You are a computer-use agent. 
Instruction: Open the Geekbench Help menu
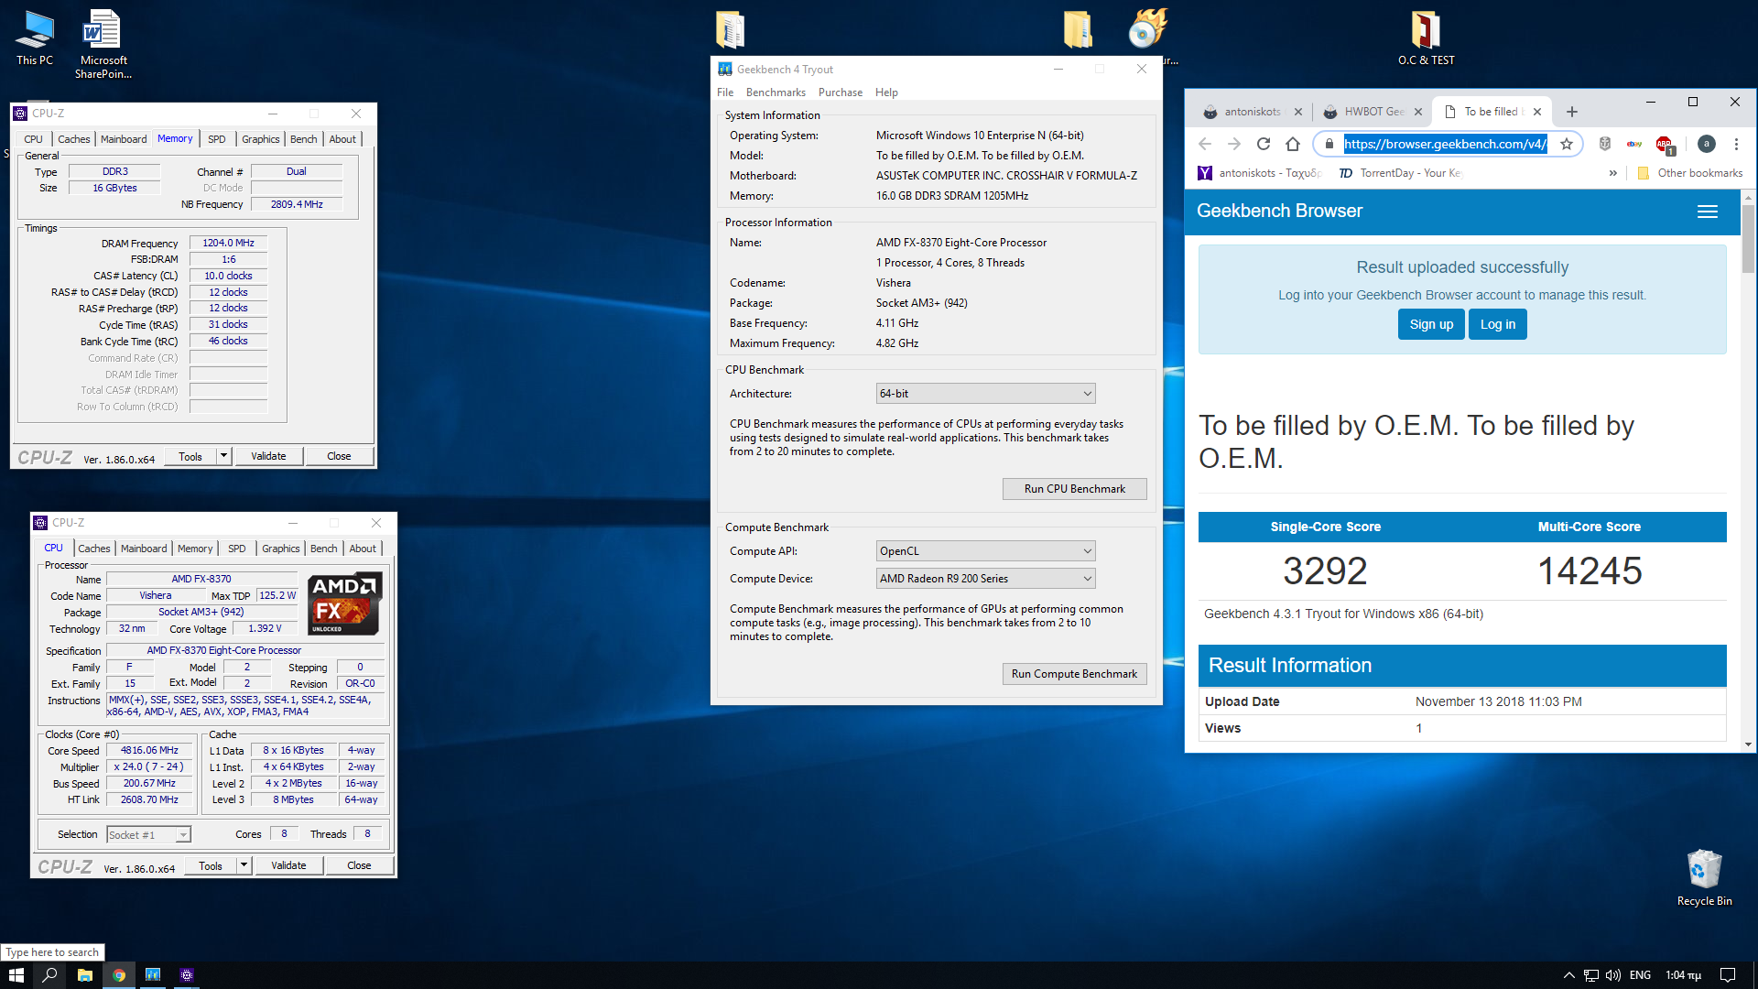tap(886, 92)
